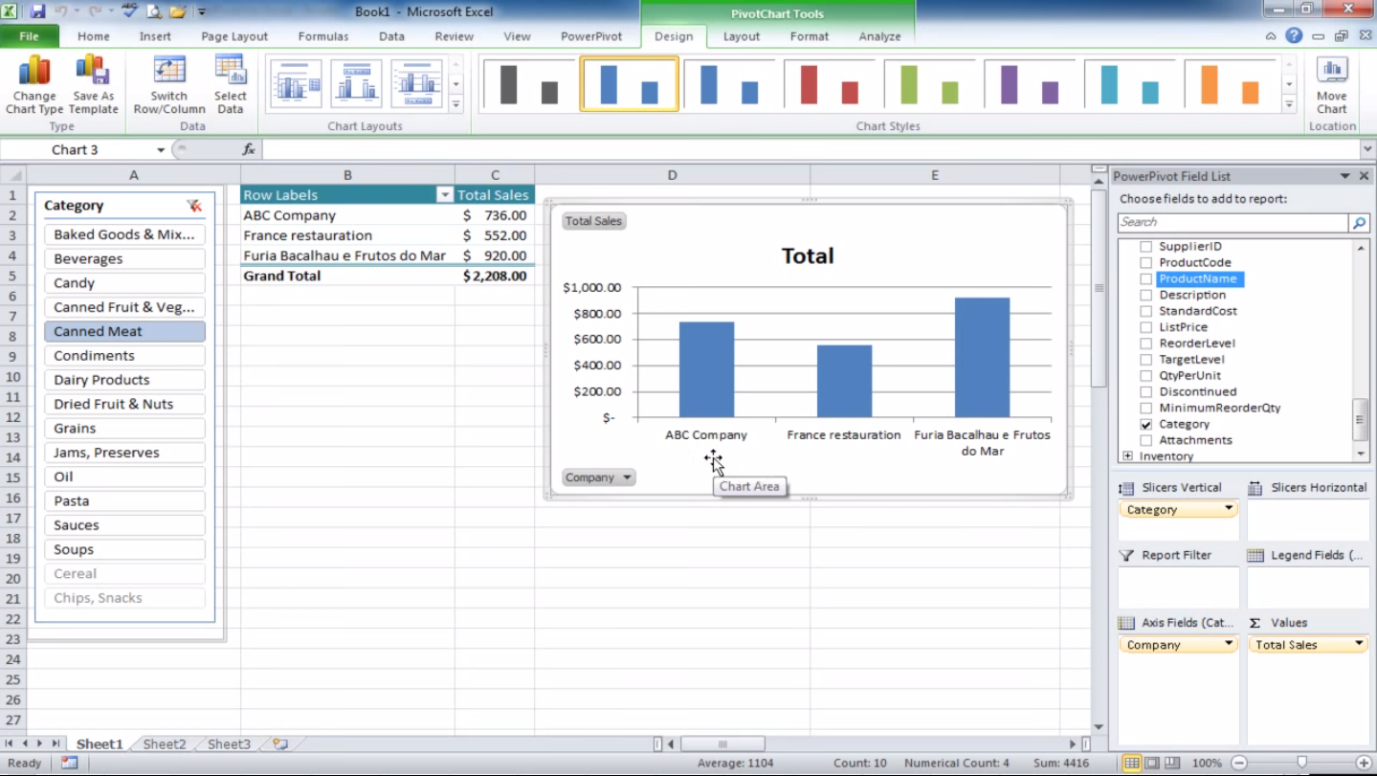
Task: Select the Dairy Products slicer item
Action: pyautogui.click(x=124, y=380)
